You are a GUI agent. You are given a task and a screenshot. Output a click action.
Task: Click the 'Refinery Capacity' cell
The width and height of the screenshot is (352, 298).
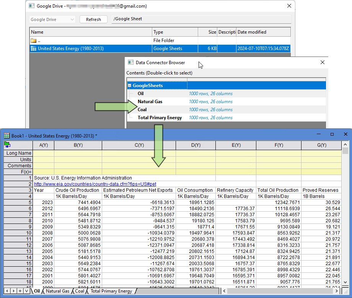pos(236,190)
